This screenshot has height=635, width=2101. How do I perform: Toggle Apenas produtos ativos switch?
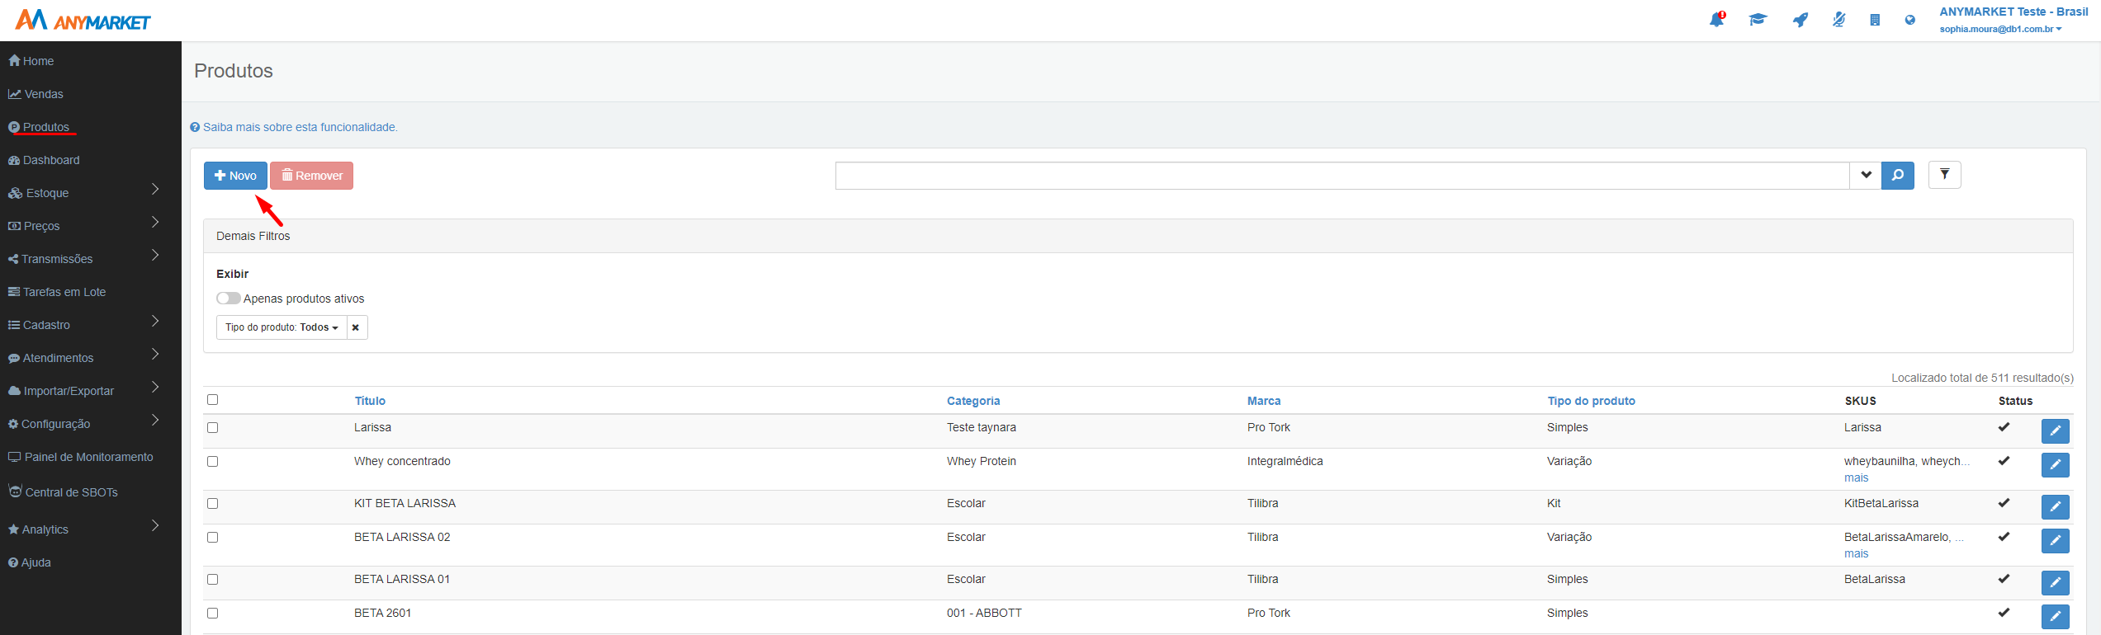point(228,299)
